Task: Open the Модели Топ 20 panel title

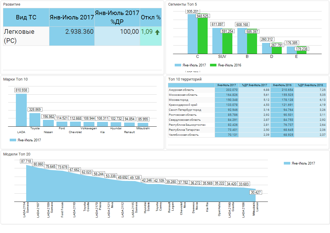Action: point(17,154)
